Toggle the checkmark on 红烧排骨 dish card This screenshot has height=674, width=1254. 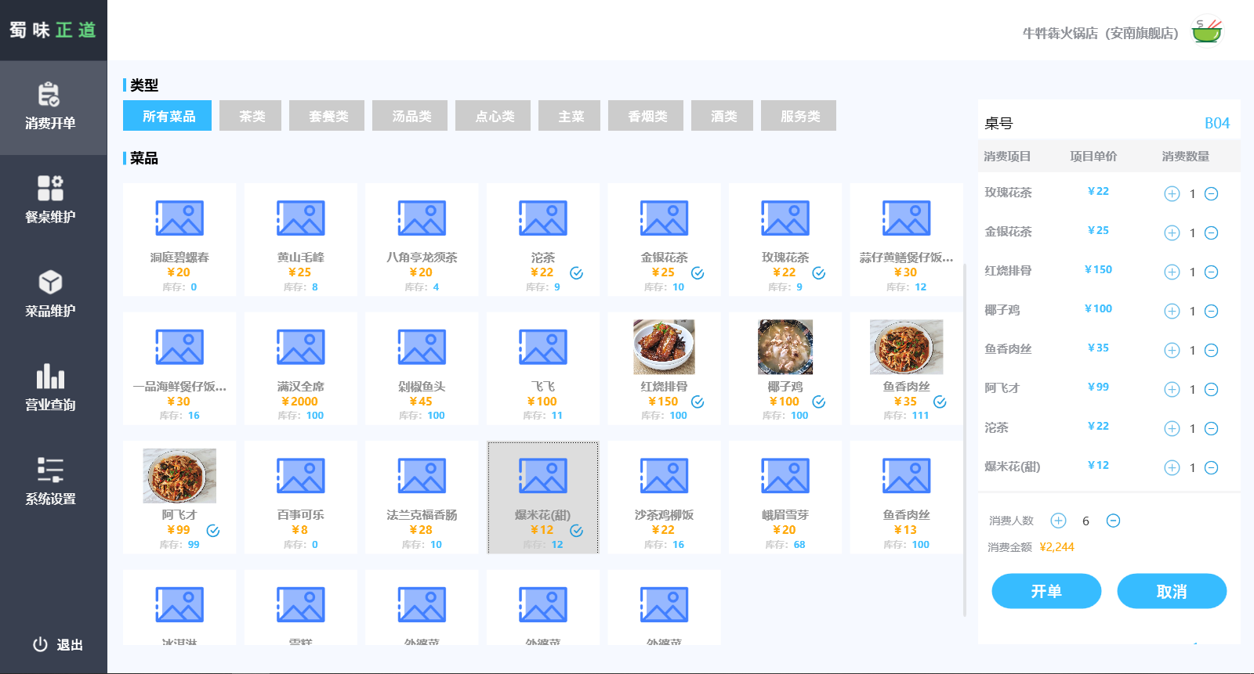(698, 402)
